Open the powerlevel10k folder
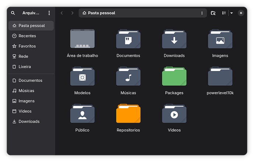Image resolution: width=254 pixels, height=162 pixels. (220, 77)
